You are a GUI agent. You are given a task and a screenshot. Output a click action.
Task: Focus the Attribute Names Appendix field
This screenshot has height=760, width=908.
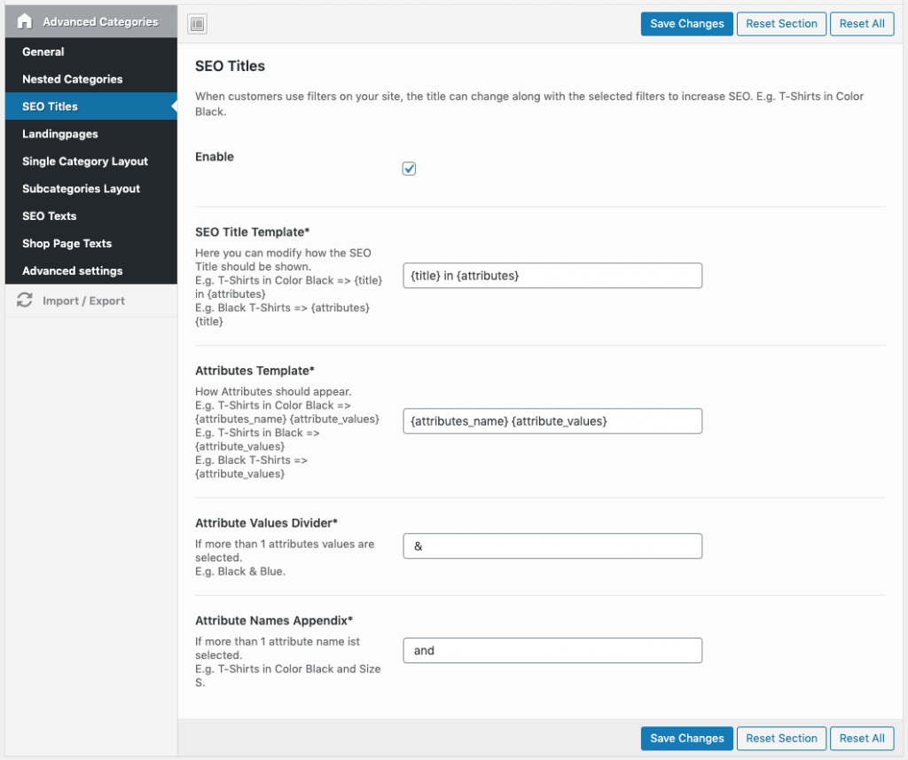552,650
